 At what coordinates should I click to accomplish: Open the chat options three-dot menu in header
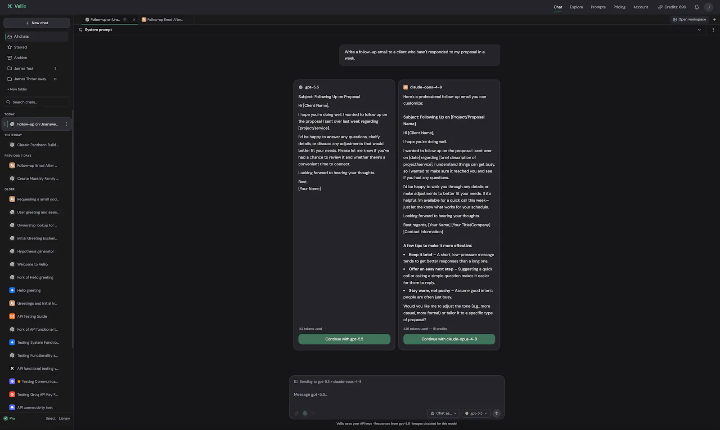(x=713, y=30)
